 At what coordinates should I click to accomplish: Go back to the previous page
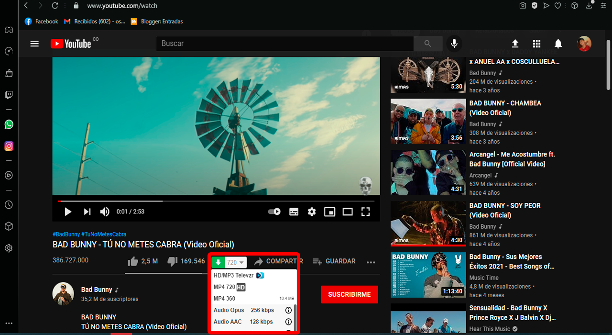click(26, 6)
